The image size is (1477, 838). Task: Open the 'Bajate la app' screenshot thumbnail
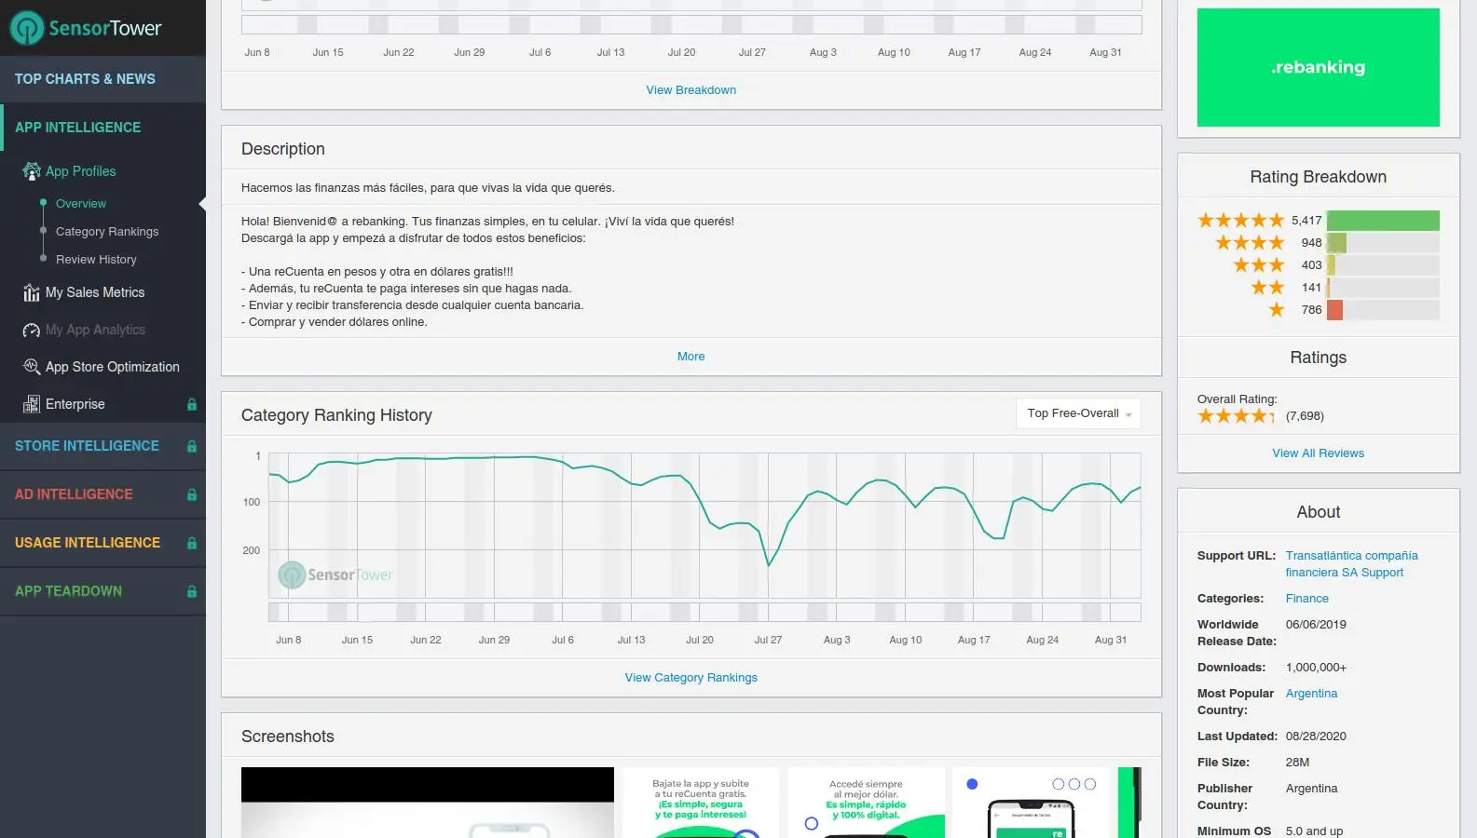701,803
